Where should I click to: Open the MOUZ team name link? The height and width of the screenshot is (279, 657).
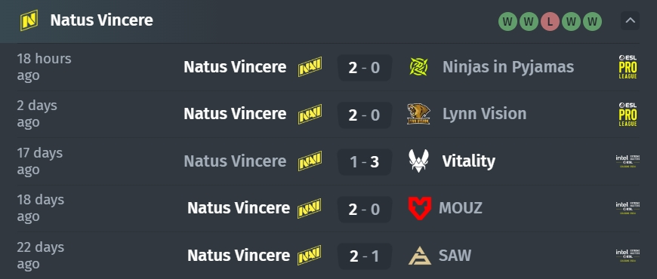tap(461, 208)
